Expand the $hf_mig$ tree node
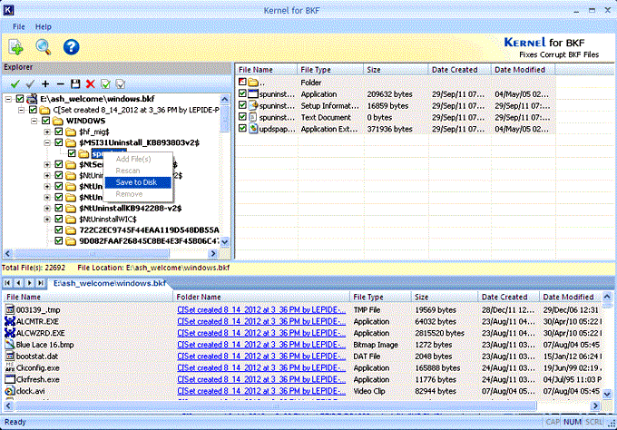617x430 pixels. (47, 132)
